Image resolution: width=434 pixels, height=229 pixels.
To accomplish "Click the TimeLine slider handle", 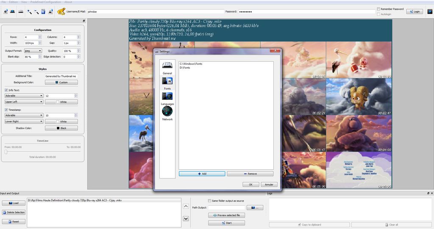I will (x=6, y=152).
